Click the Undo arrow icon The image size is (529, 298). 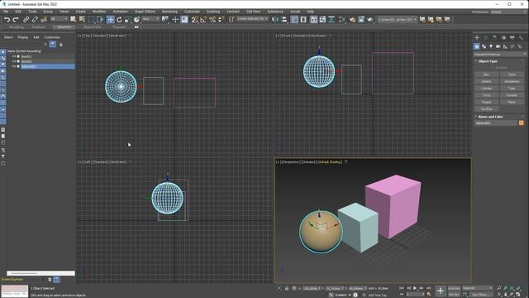7,20
